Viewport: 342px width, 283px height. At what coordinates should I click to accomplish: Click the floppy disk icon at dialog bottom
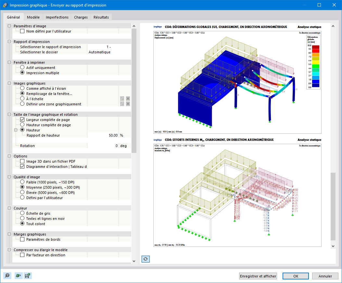(x=28, y=276)
